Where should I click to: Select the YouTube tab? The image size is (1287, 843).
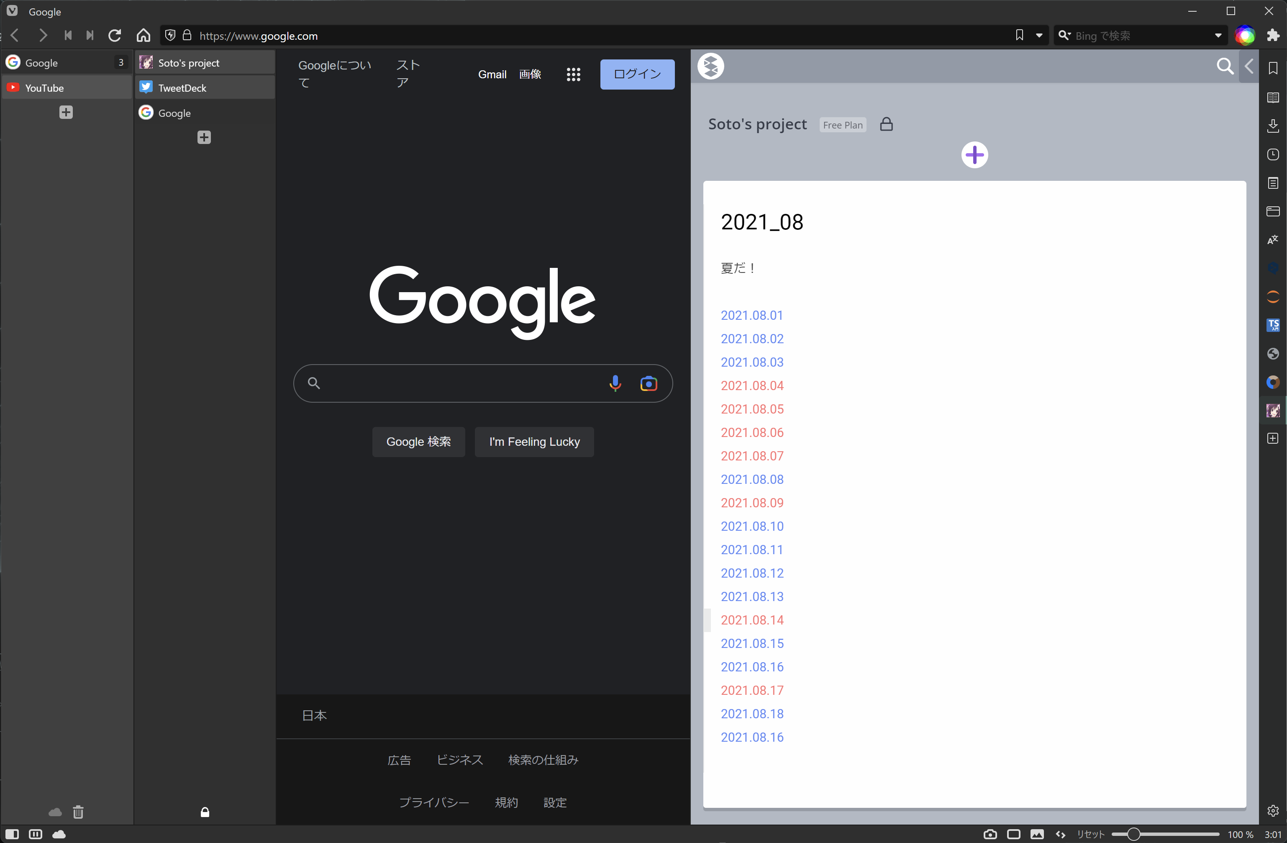44,87
